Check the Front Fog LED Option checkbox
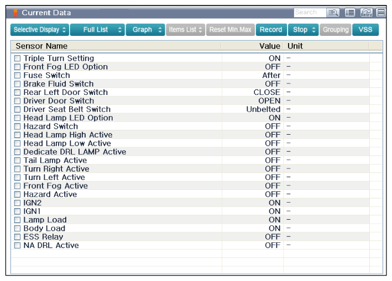This screenshot has width=392, height=281. click(x=17, y=67)
